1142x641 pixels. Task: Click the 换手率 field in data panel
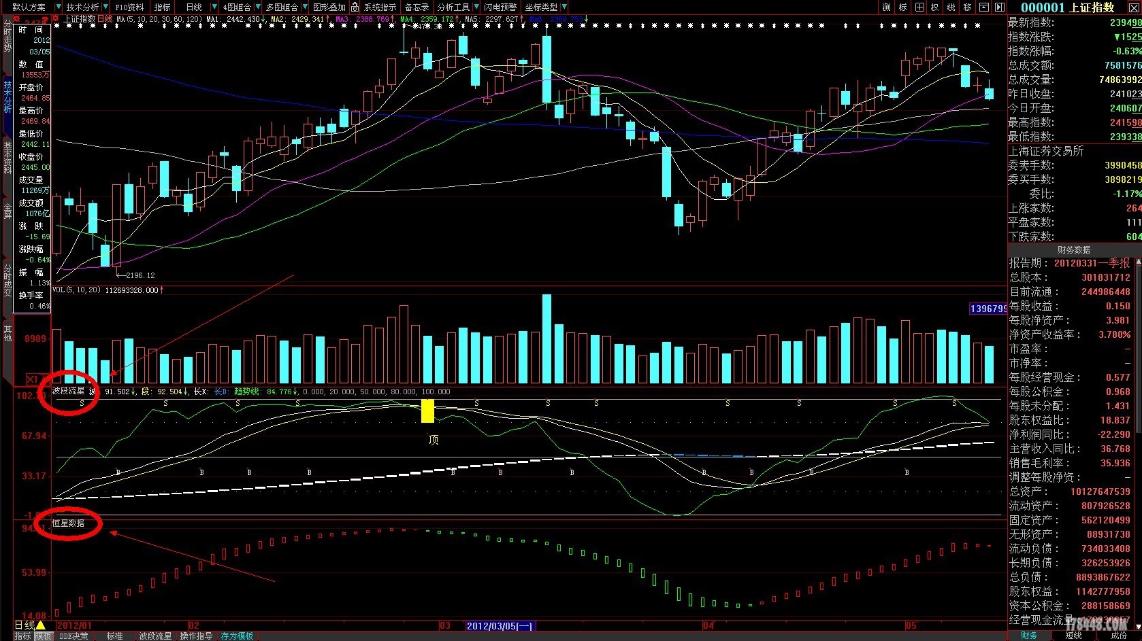click(x=31, y=295)
